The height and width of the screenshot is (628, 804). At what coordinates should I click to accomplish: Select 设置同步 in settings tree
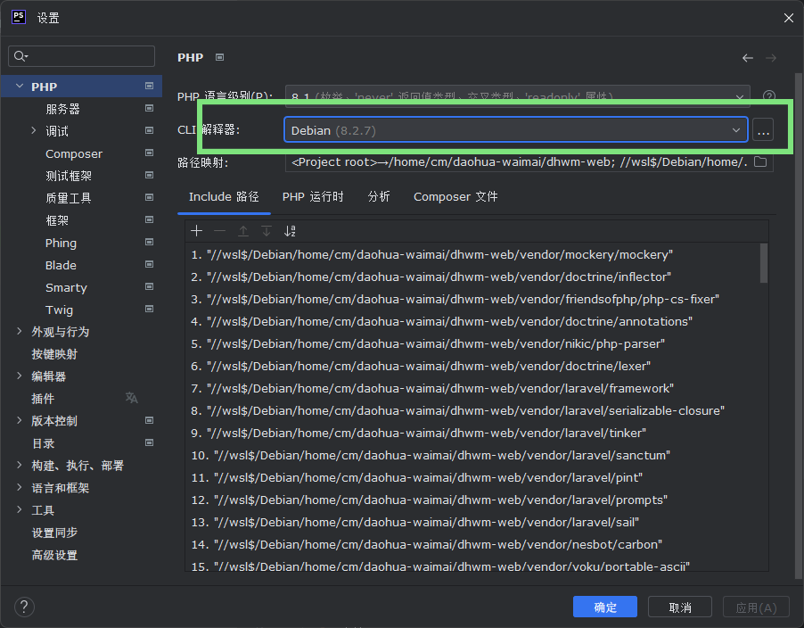pos(54,533)
